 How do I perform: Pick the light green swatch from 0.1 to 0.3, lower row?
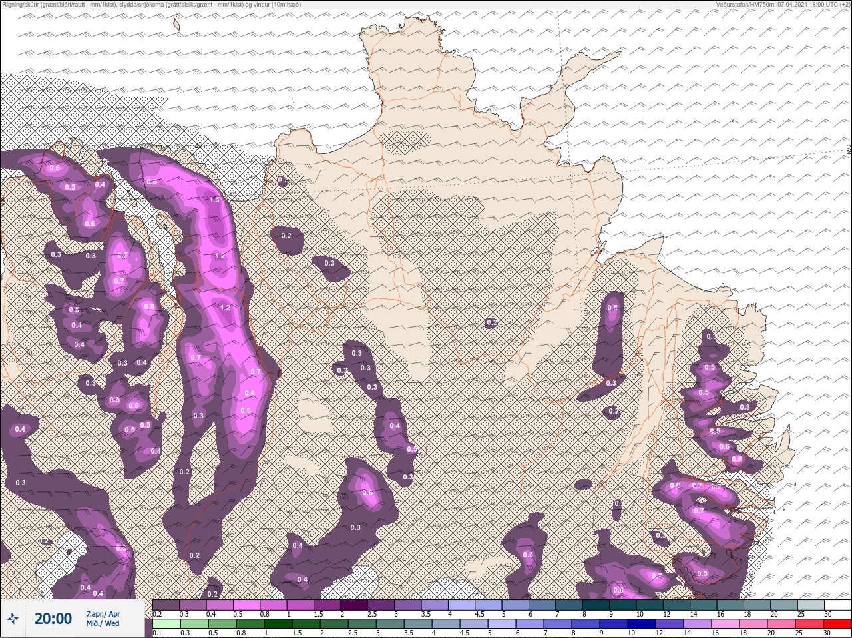click(x=166, y=625)
